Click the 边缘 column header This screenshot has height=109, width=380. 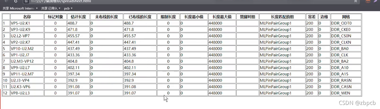[324, 17]
